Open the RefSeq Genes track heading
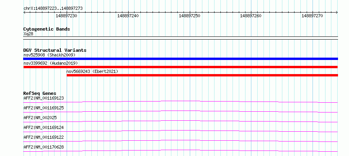This screenshot has height=156, width=349. pyautogui.click(x=40, y=93)
